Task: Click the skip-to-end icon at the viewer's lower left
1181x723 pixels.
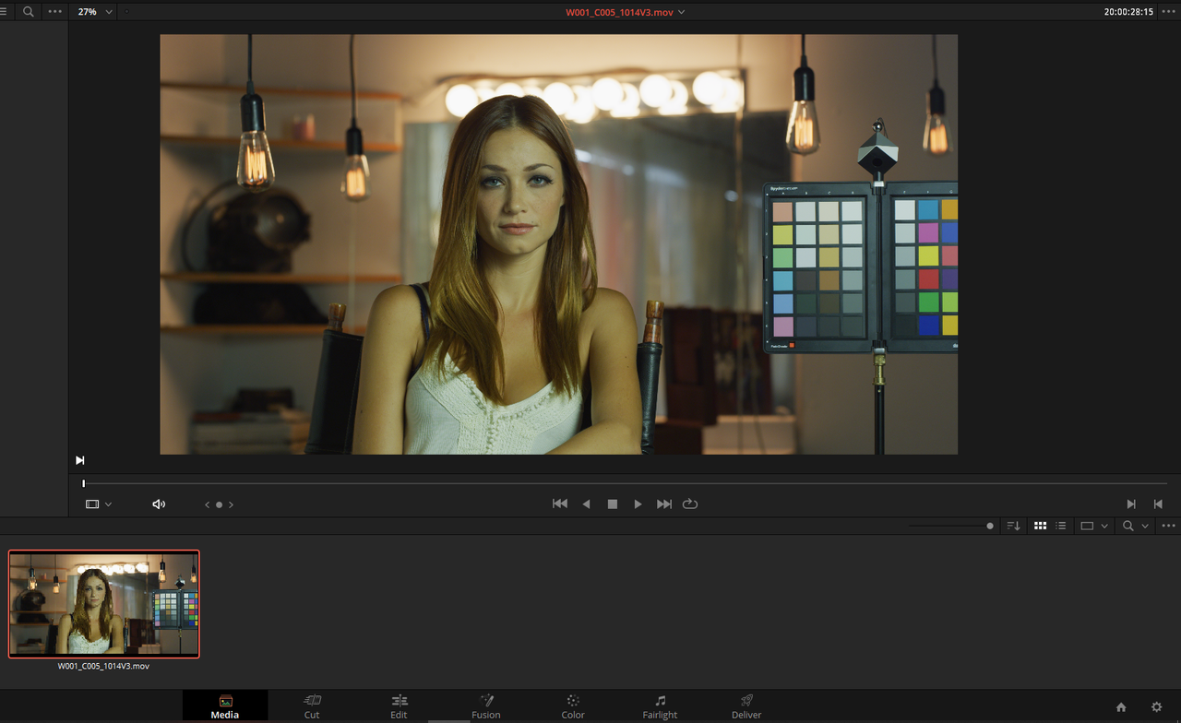Action: coord(80,460)
